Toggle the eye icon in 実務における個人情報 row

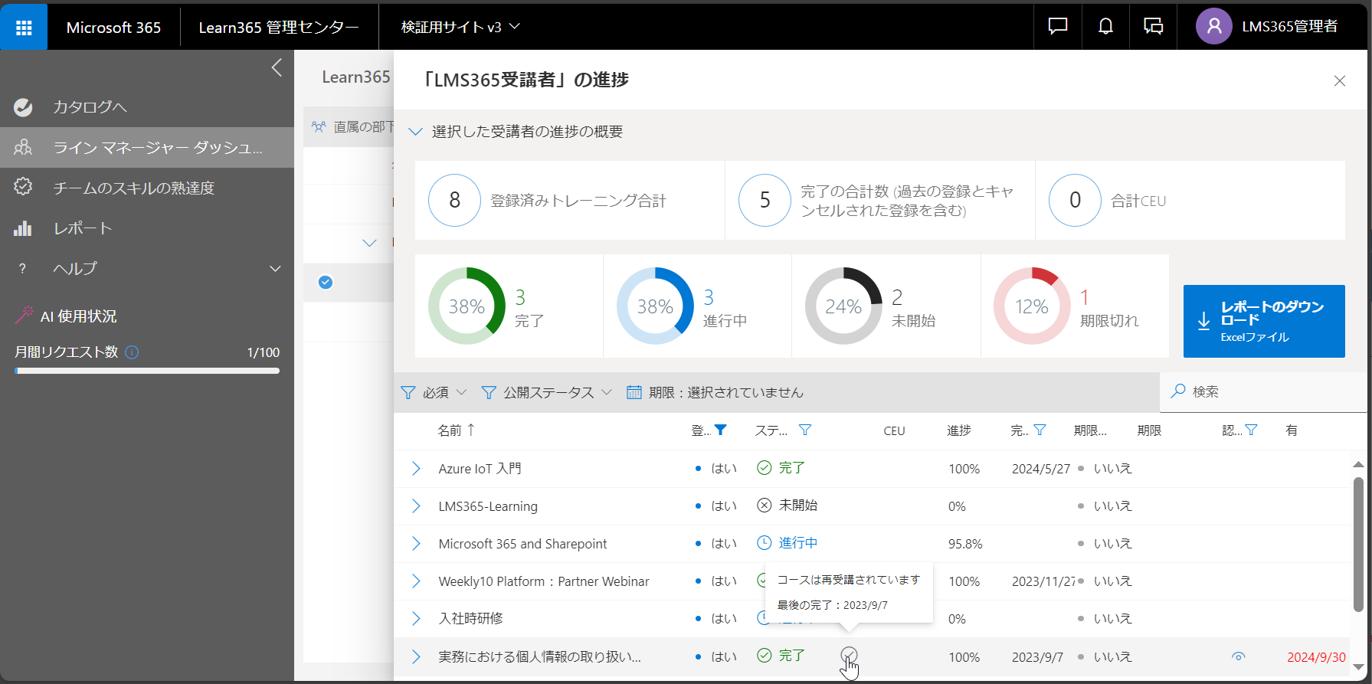(1239, 656)
